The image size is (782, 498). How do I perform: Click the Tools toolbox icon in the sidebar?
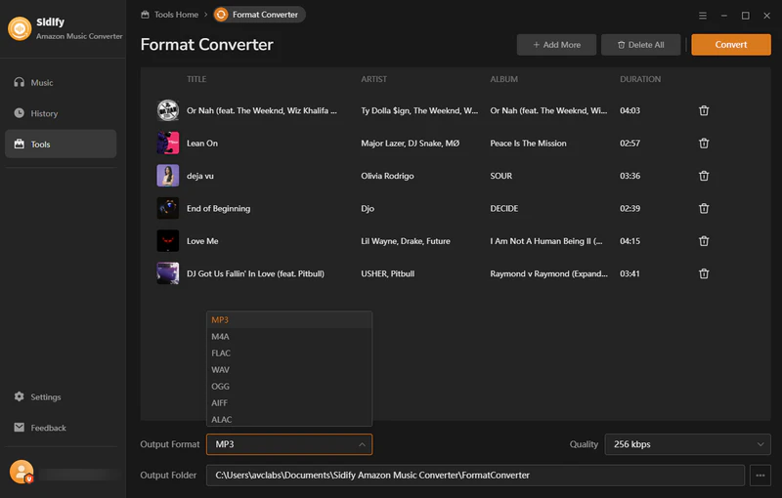point(19,144)
